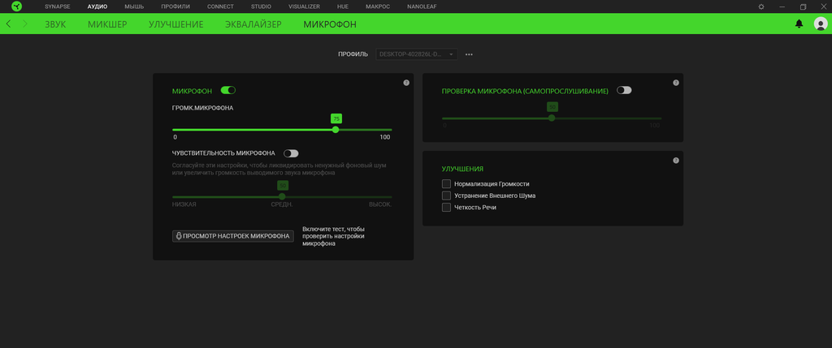Click microphone sensitivity slider handle
Viewport: 832px width, 348px height.
coord(282,196)
